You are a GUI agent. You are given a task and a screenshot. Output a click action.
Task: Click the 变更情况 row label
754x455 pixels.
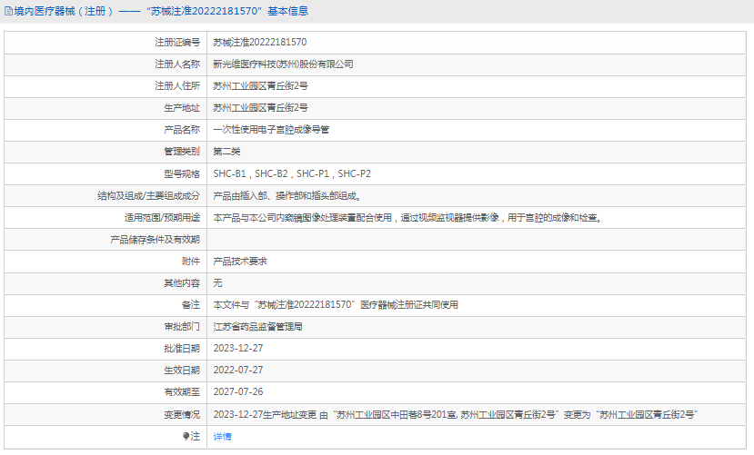[182, 414]
